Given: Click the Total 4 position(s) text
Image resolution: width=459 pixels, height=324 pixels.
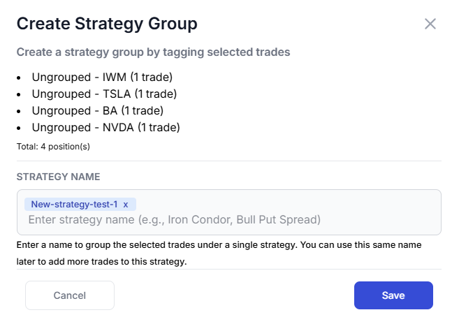Looking at the screenshot, I should (53, 147).
